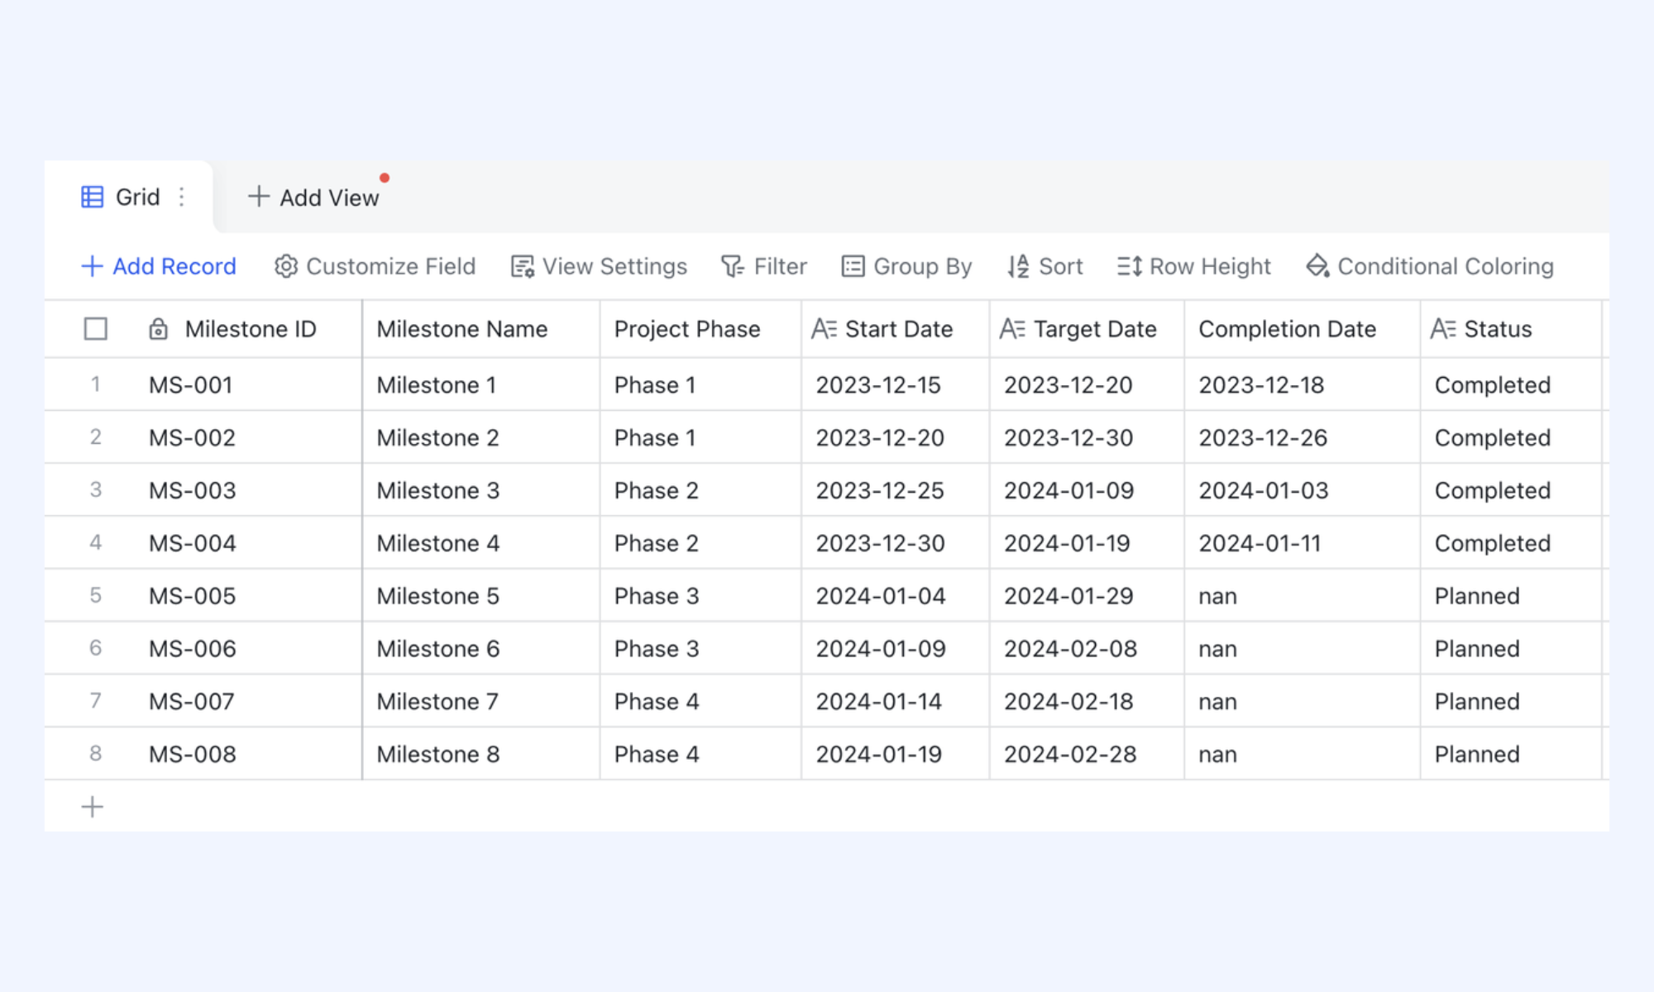Switch to the Grid view tab

point(128,197)
